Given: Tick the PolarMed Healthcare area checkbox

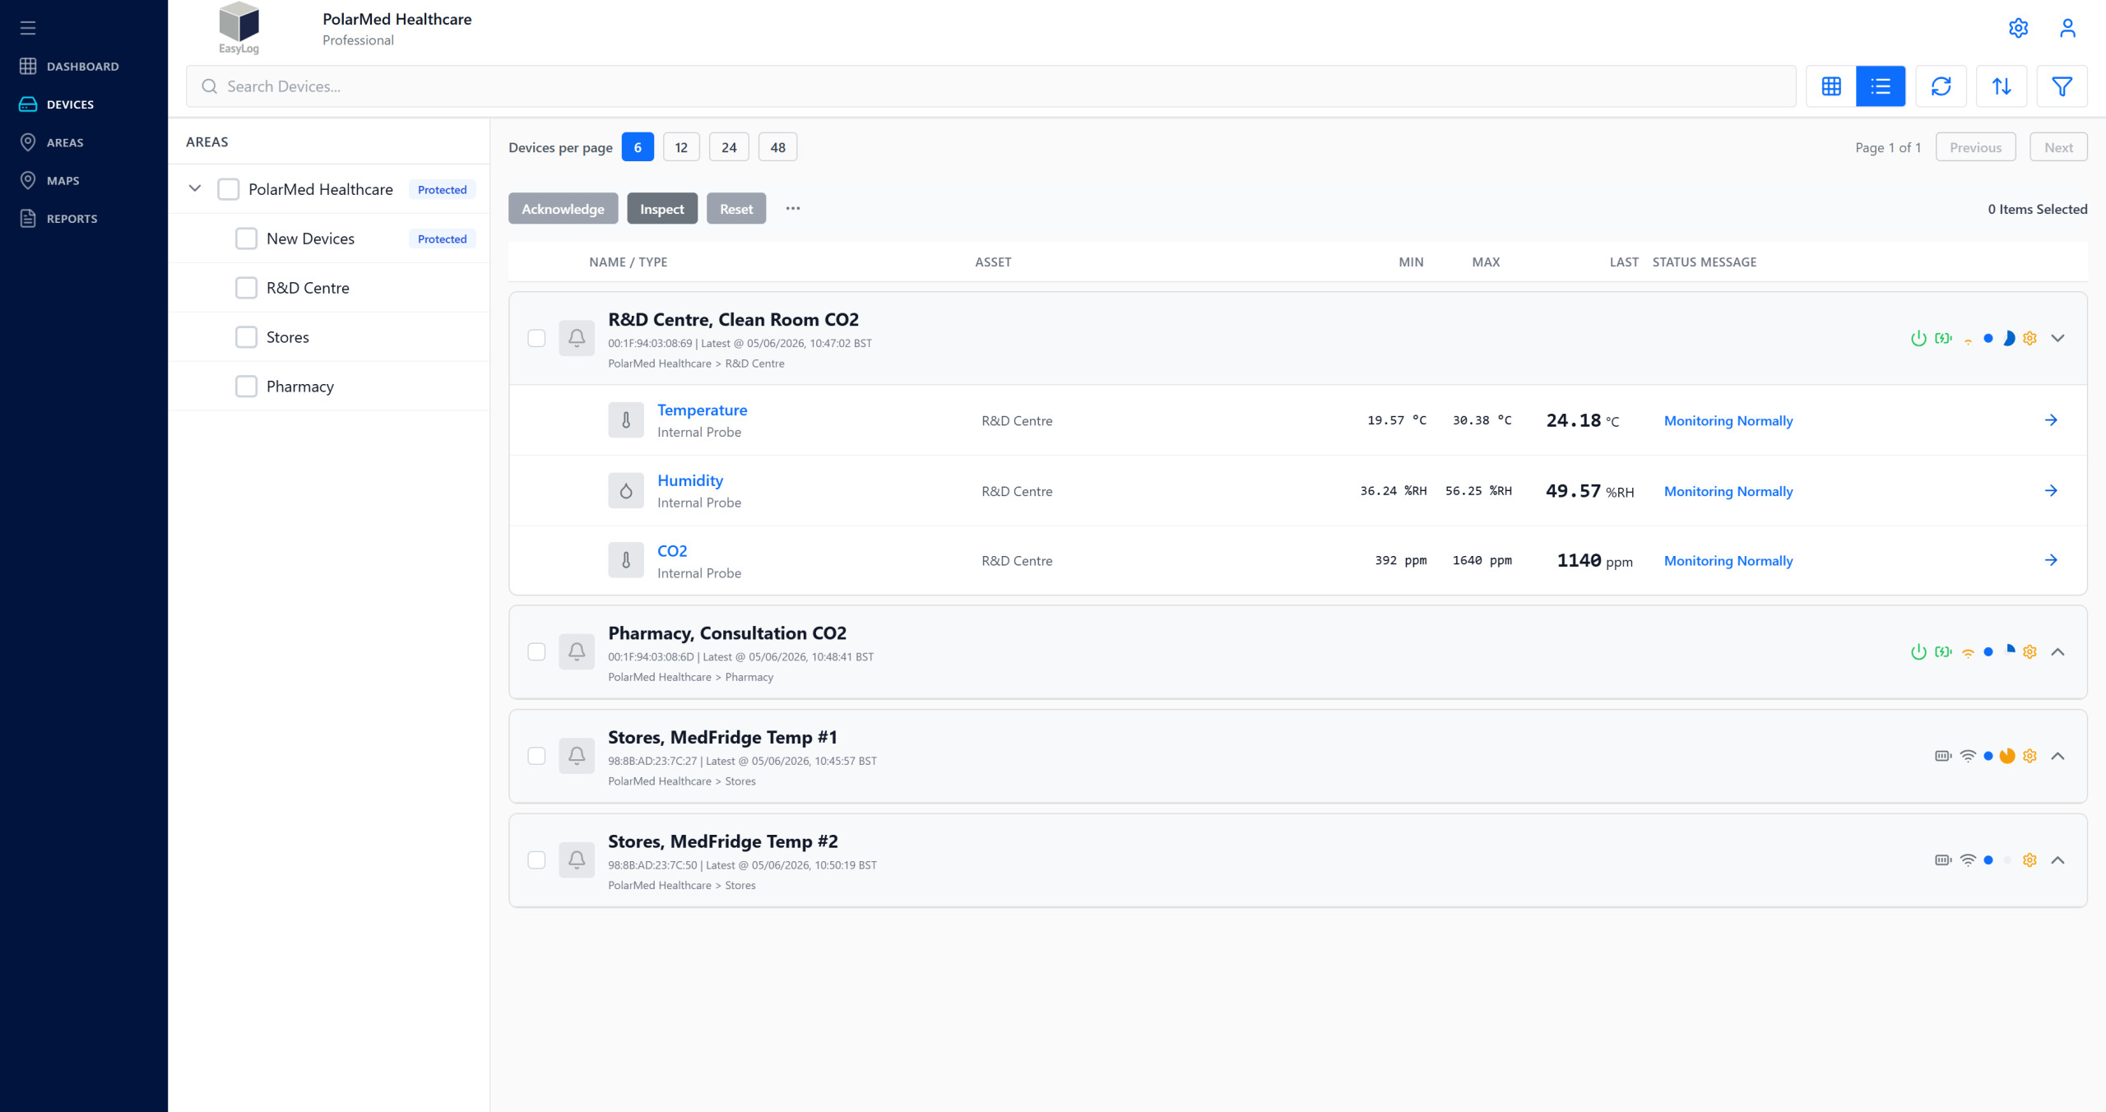Looking at the screenshot, I should 228,189.
